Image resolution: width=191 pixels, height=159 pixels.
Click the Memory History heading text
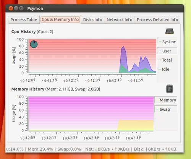pos(28,89)
